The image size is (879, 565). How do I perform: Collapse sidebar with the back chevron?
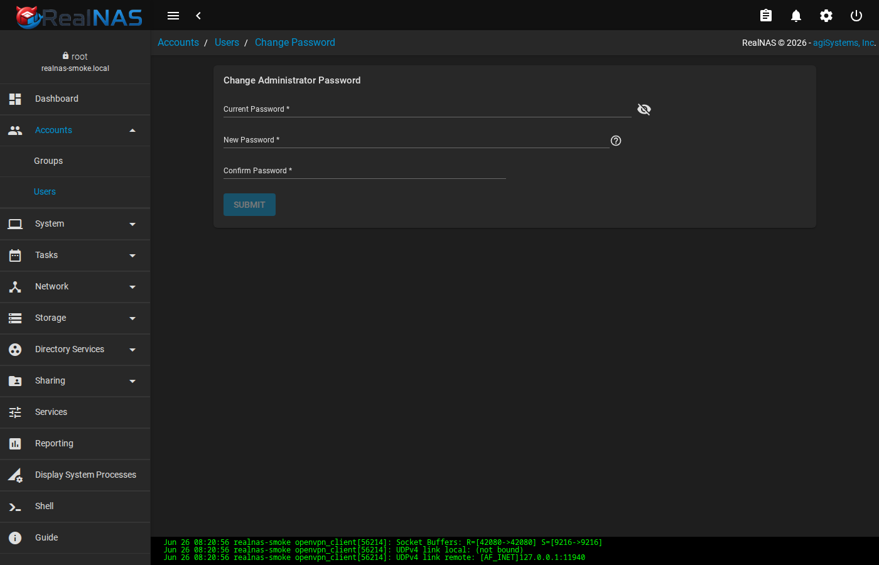coord(198,16)
